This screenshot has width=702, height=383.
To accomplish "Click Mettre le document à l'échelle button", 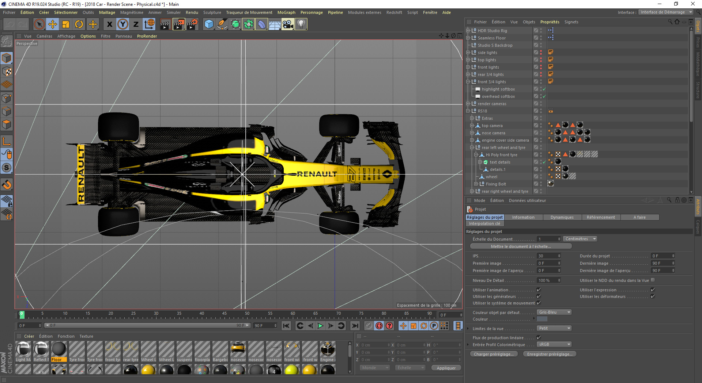I will [521, 246].
